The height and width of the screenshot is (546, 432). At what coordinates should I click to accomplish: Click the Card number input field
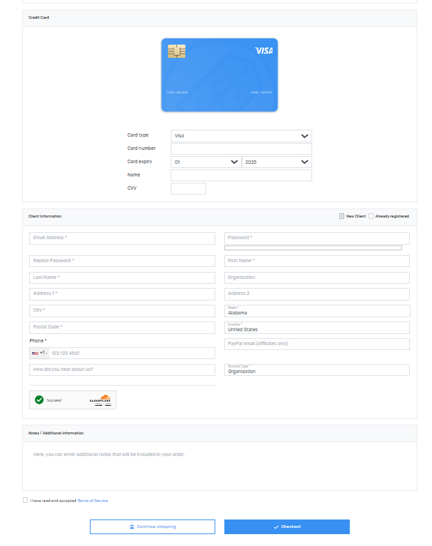(x=241, y=149)
